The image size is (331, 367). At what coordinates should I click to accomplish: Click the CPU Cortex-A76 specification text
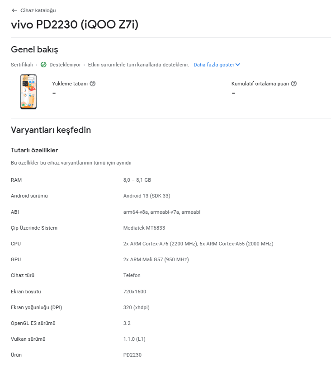[x=198, y=244]
